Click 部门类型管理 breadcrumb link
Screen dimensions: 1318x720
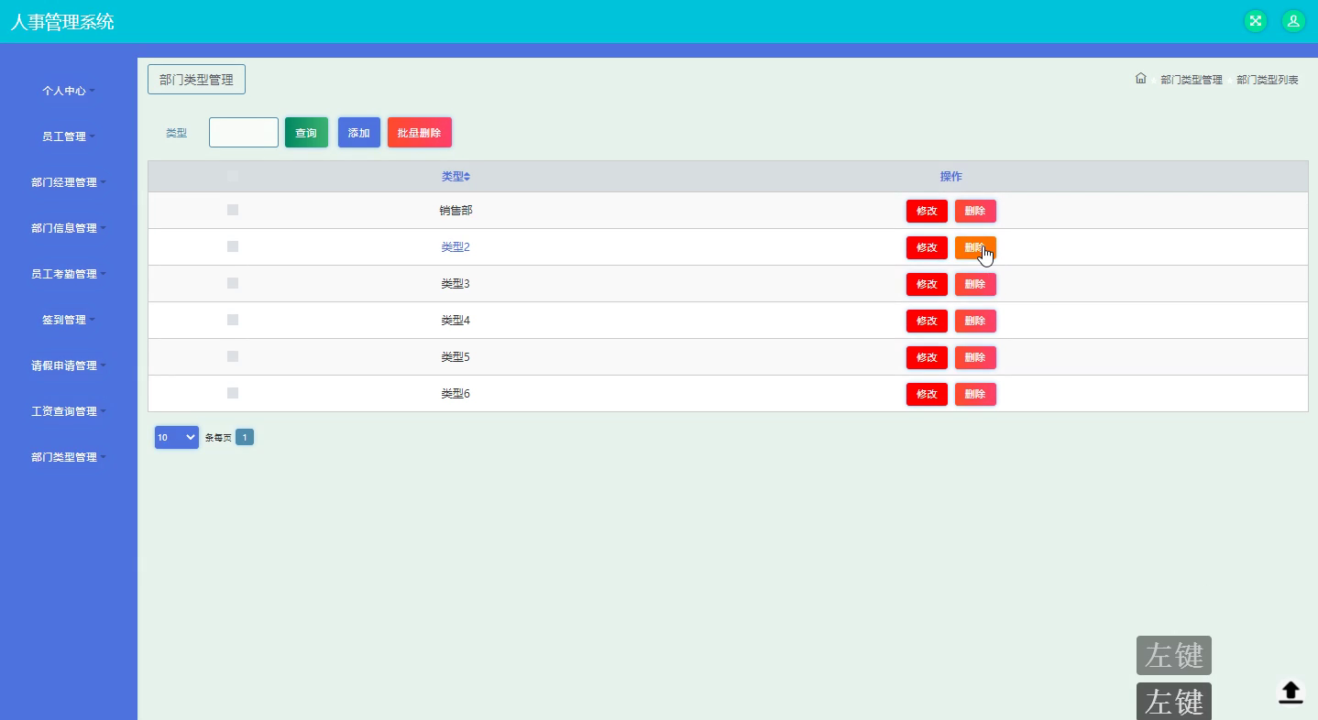coord(1192,80)
